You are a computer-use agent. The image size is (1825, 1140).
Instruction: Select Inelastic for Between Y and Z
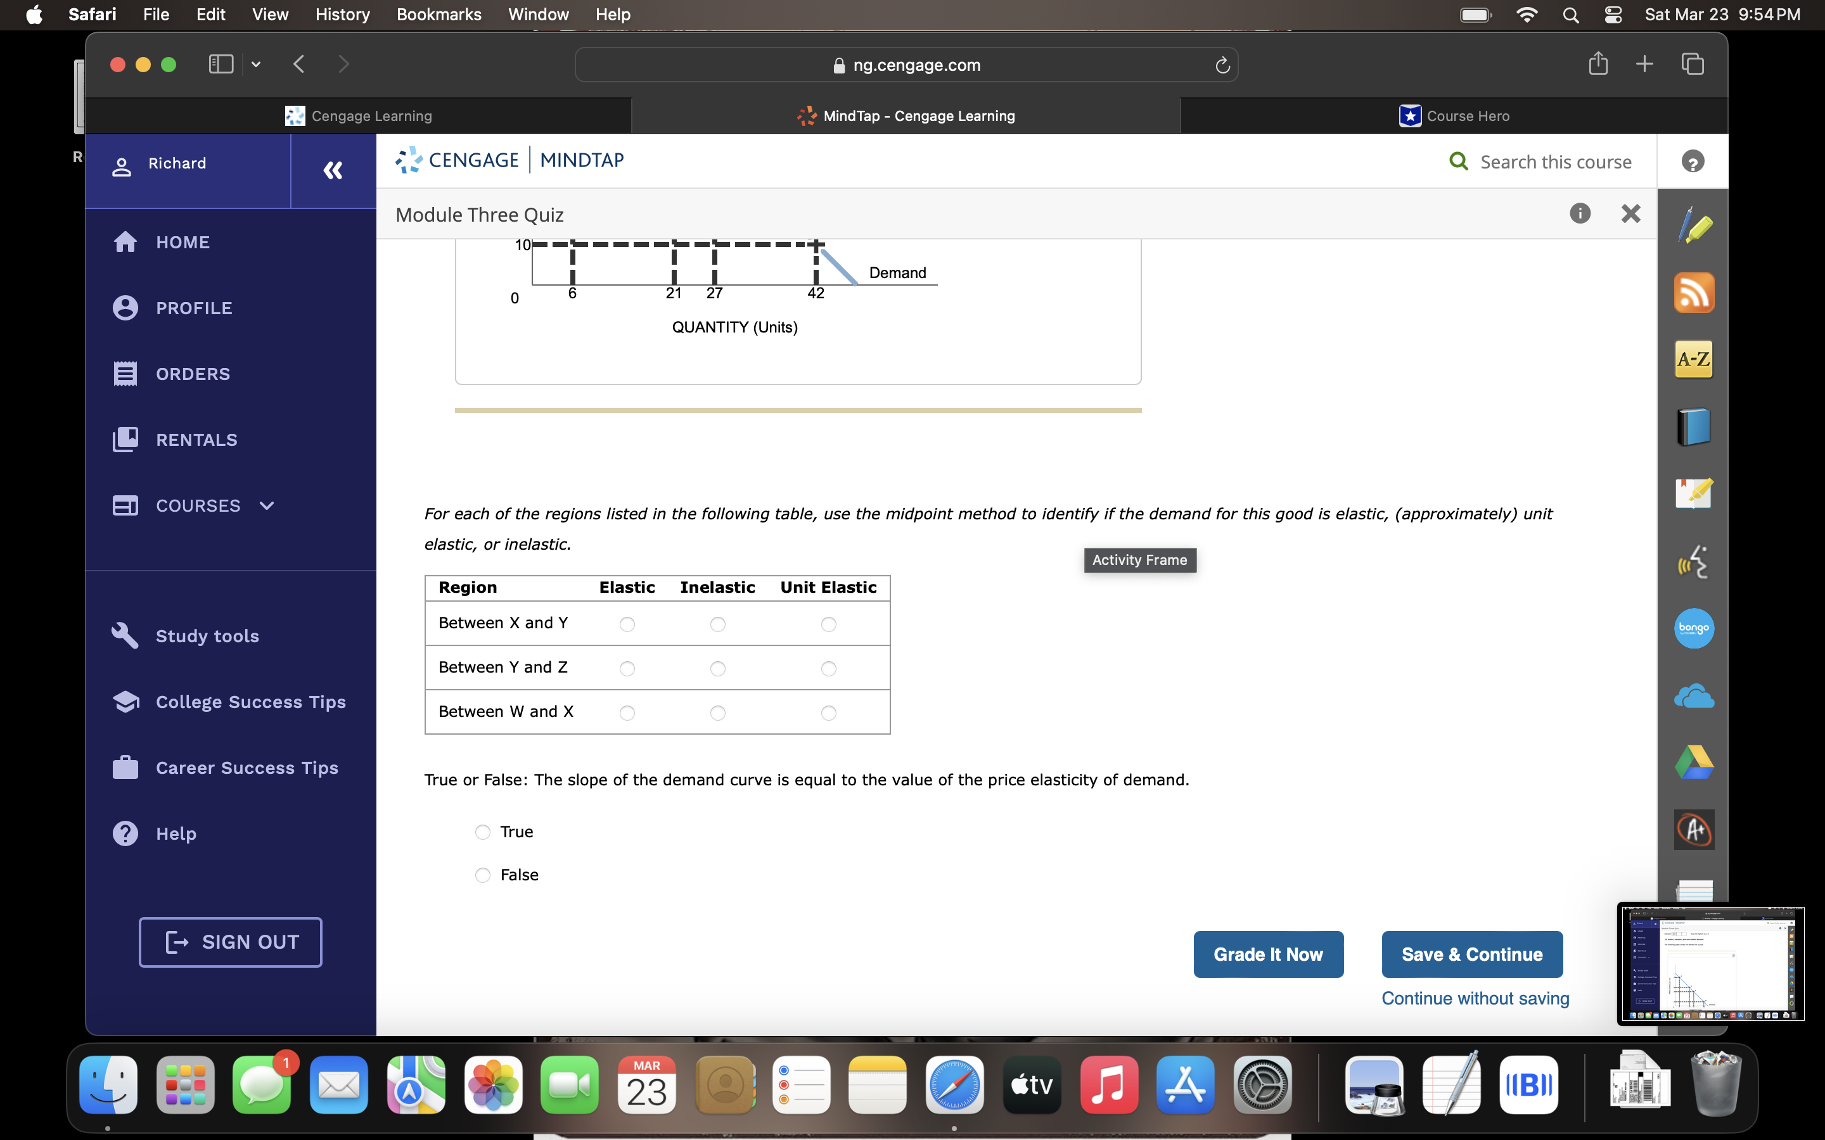coord(717,669)
